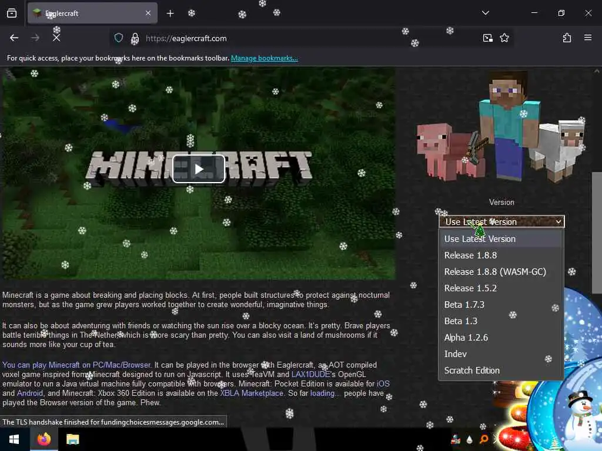Screen dimensions: 602x451
Task: Play the Minecraft trailer video
Action: click(199, 169)
